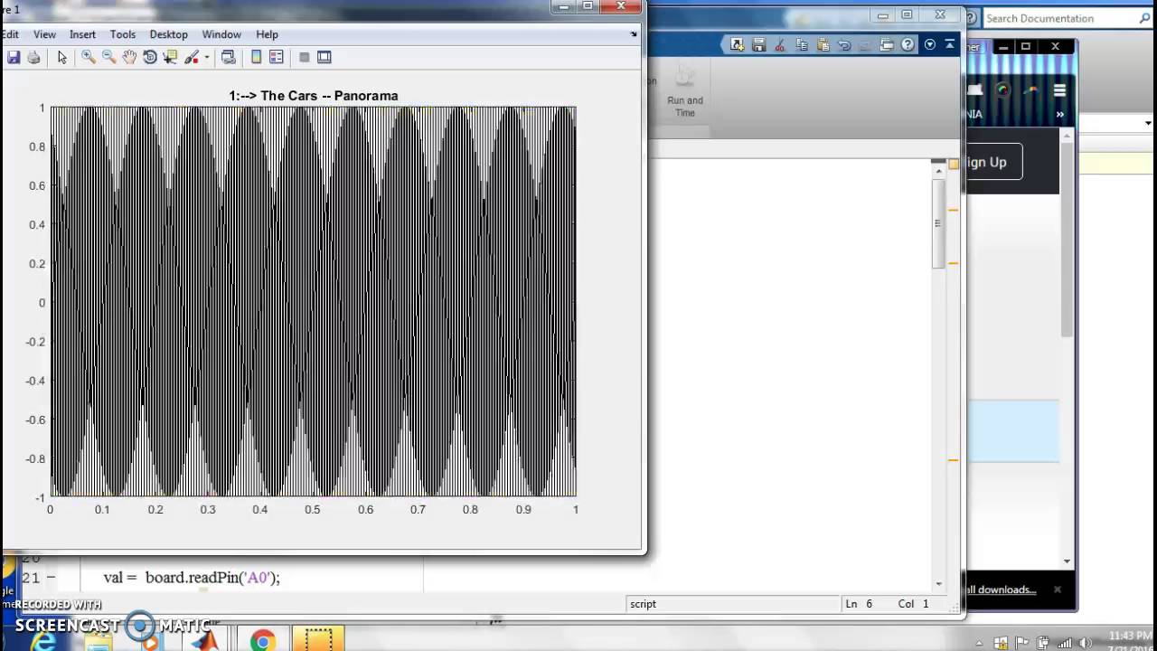Open the dropdown arrow below browser toolbar
The image size is (1157, 651).
tap(1148, 123)
